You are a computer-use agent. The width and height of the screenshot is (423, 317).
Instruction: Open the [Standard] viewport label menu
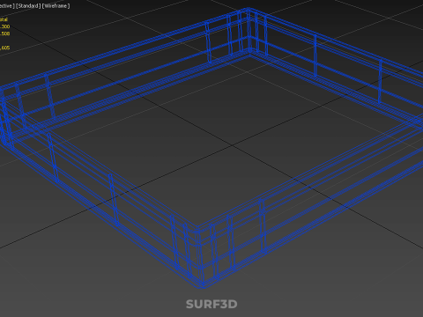28,6
